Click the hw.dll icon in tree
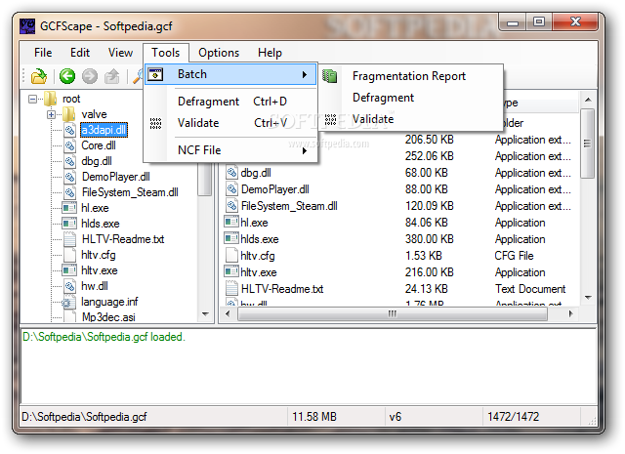 tap(69, 286)
